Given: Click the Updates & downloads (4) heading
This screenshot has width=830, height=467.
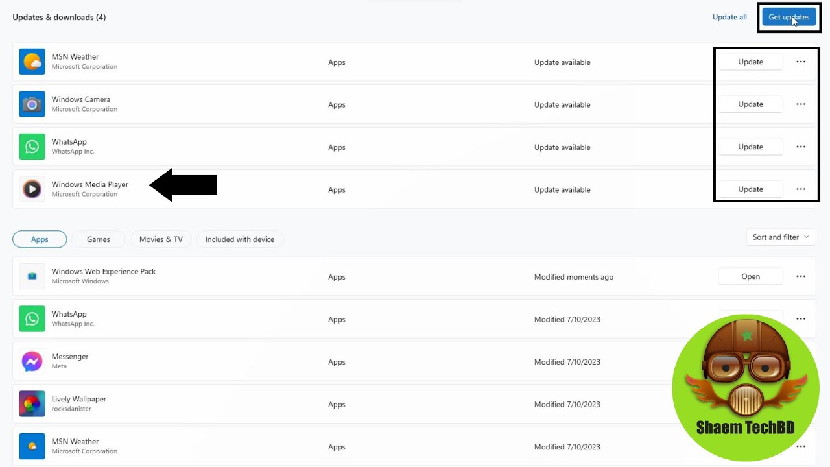Looking at the screenshot, I should pyautogui.click(x=59, y=18).
